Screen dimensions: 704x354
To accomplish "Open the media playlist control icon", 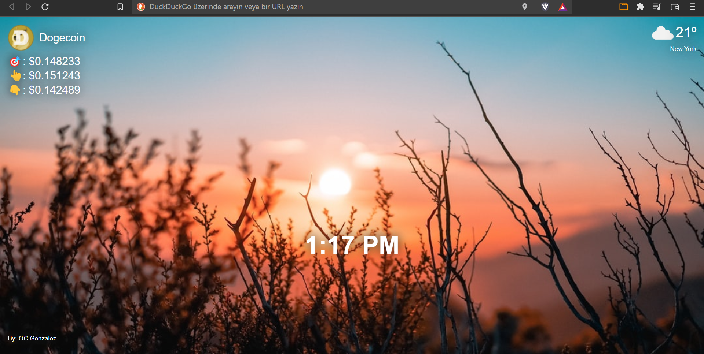I will [657, 7].
